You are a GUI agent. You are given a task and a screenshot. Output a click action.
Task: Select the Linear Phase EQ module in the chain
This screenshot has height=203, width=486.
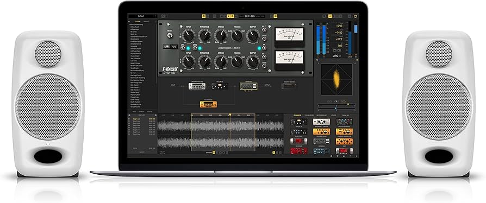coord(197,86)
